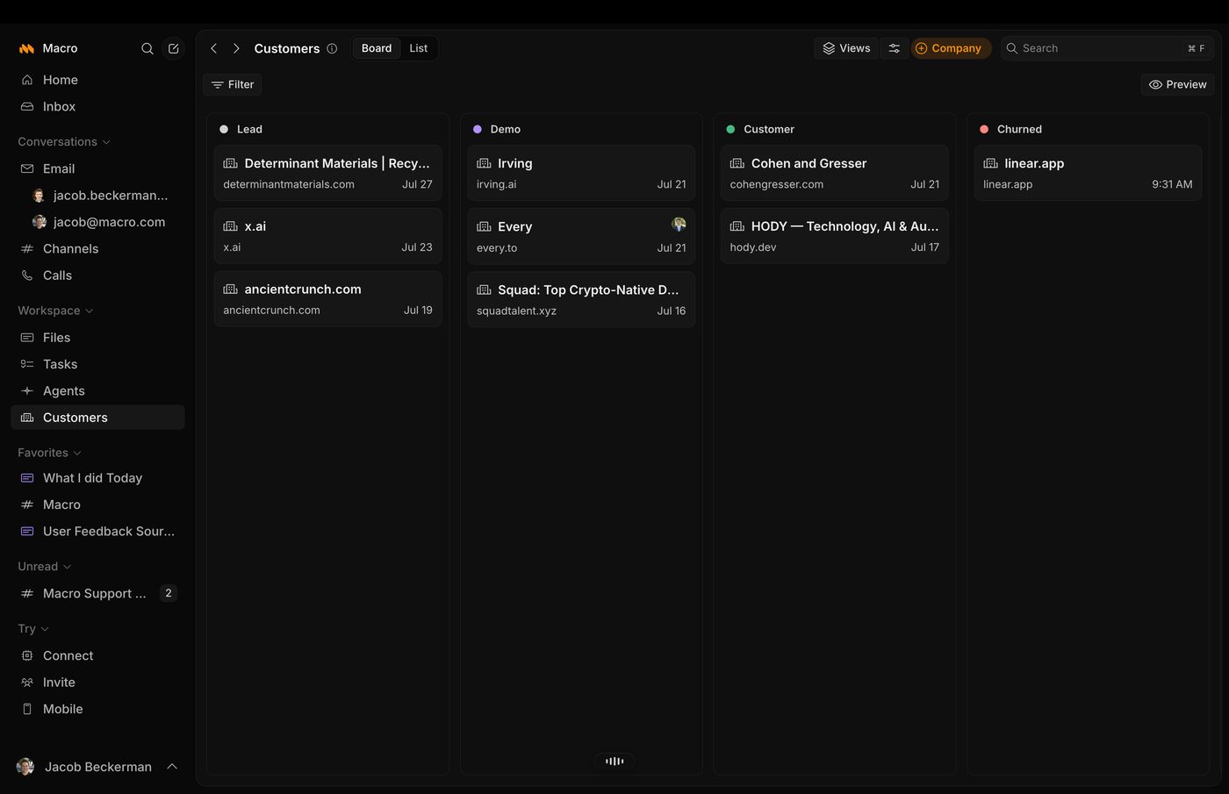
Task: Click the irving.ai domain text
Action: point(496,184)
